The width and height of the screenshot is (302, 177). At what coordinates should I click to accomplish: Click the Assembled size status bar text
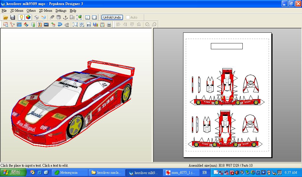(x=221, y=165)
